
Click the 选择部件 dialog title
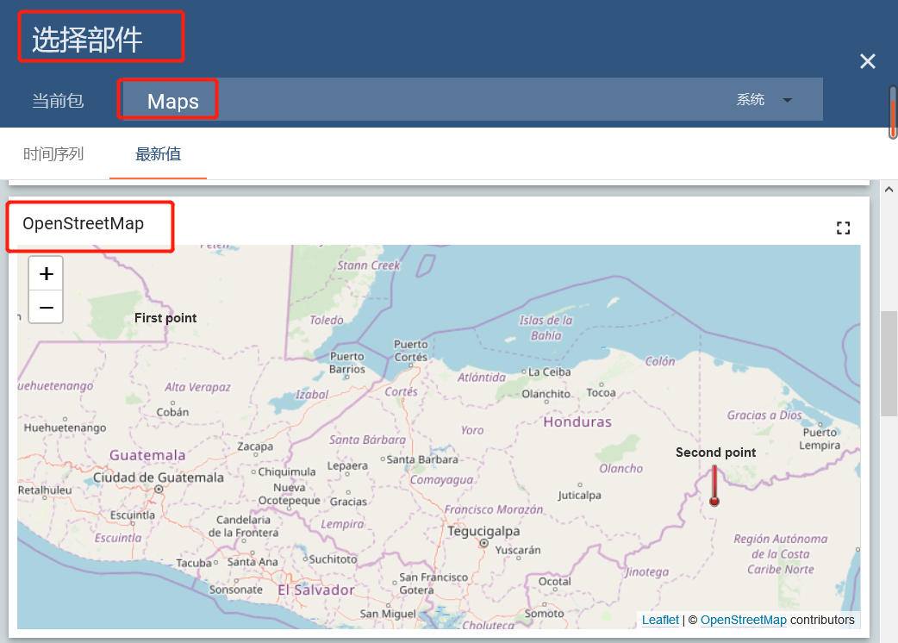87,41
